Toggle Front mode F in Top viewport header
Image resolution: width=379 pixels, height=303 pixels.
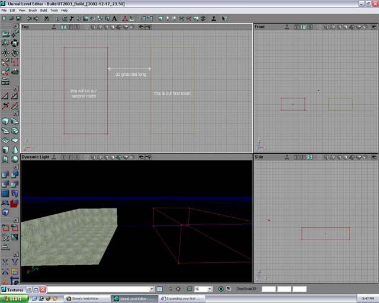click(70, 27)
